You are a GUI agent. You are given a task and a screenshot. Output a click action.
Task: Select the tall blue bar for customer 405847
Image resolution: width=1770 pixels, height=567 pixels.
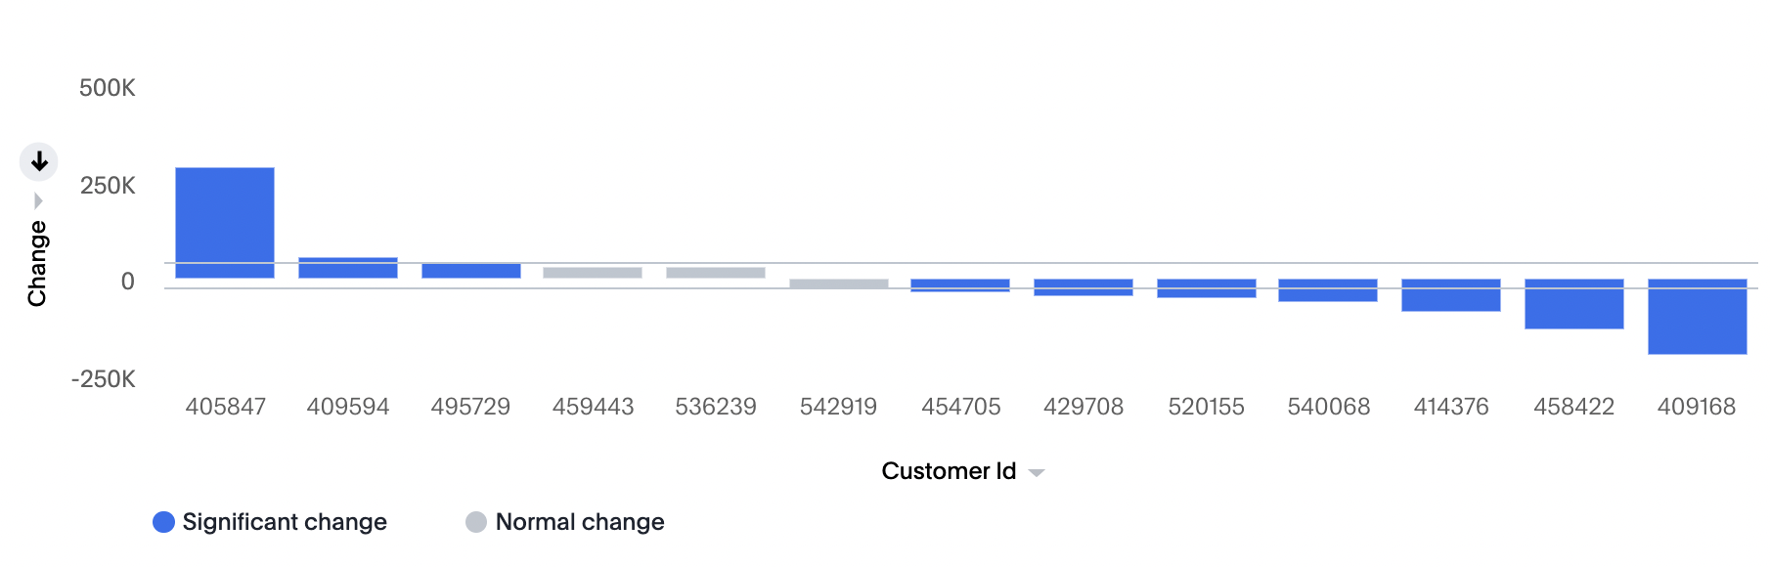click(225, 223)
